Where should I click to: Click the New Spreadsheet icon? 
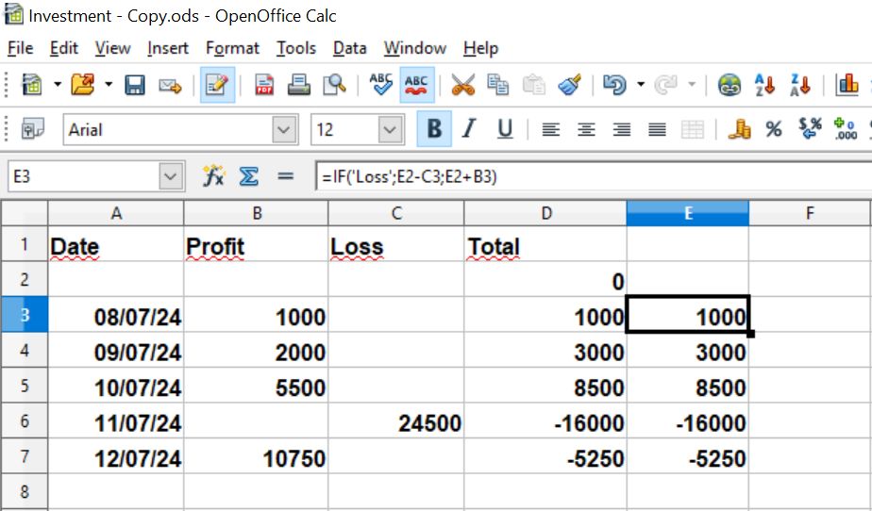[32, 85]
